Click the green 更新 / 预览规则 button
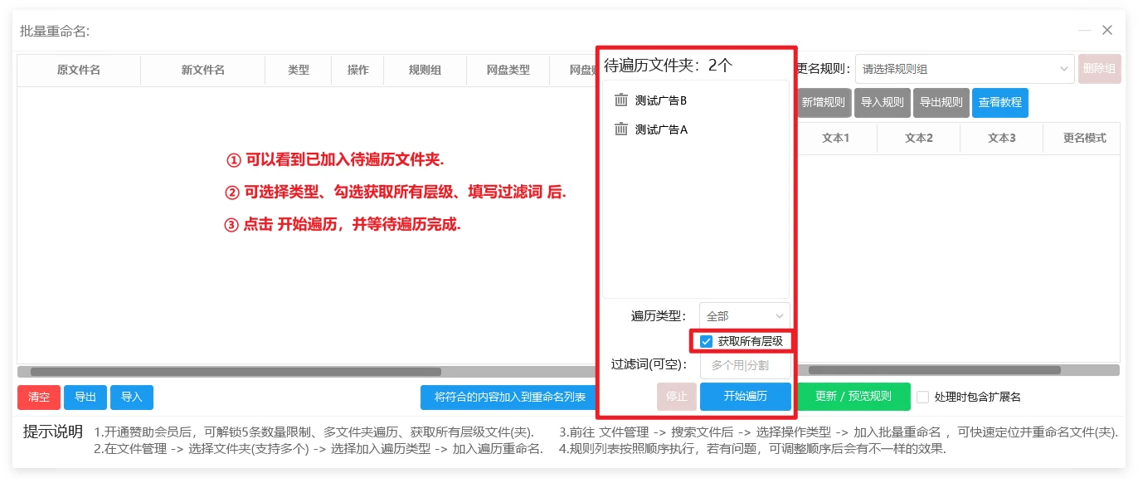 [853, 397]
